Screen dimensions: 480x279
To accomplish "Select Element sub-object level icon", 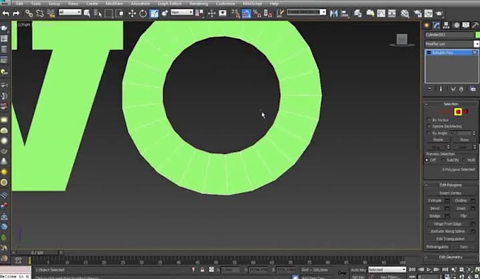I will (466, 112).
